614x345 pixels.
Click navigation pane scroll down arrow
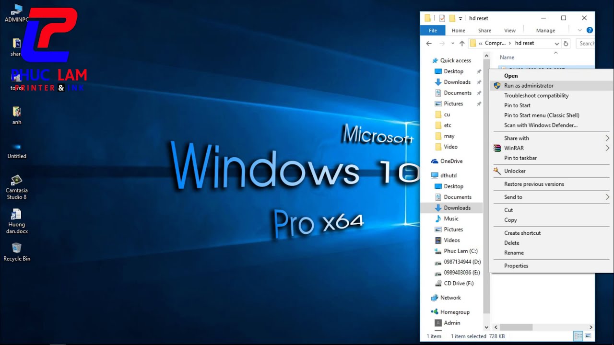pyautogui.click(x=486, y=327)
